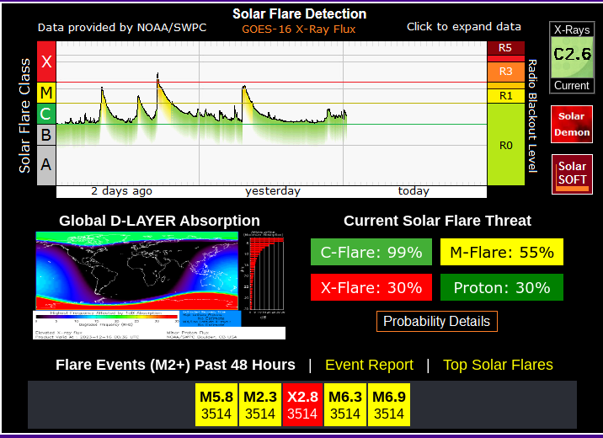Click the M-Flare: 55% probability box
The width and height of the screenshot is (603, 438).
click(x=501, y=252)
